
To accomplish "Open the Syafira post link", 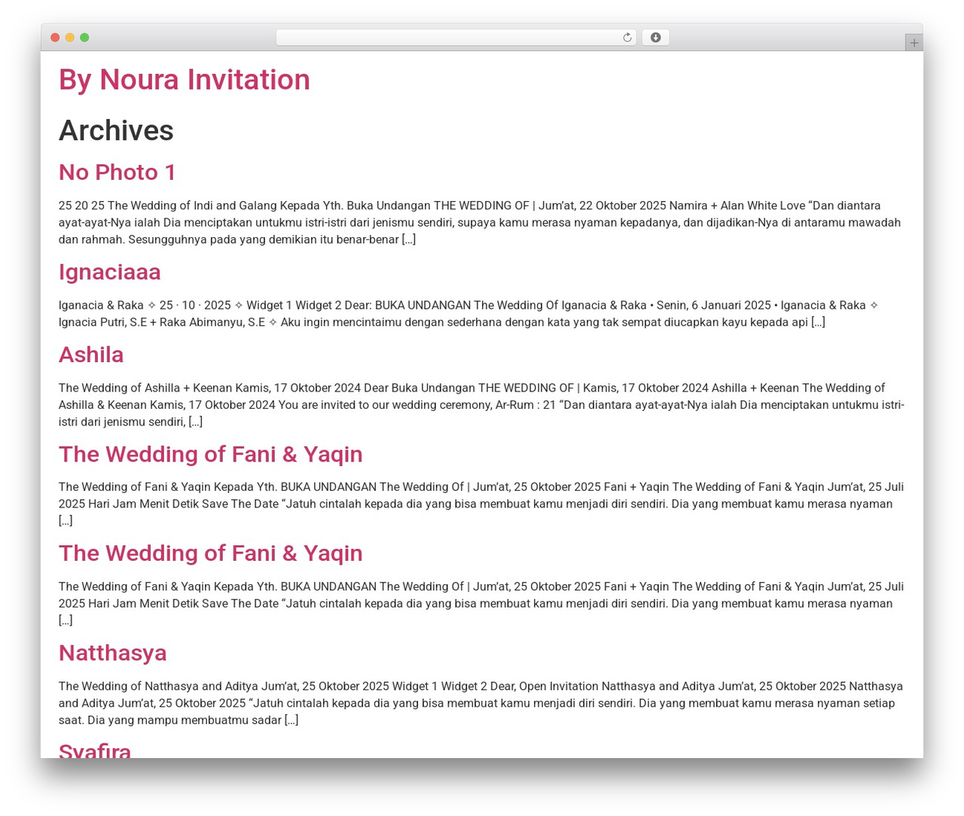I will [95, 750].
